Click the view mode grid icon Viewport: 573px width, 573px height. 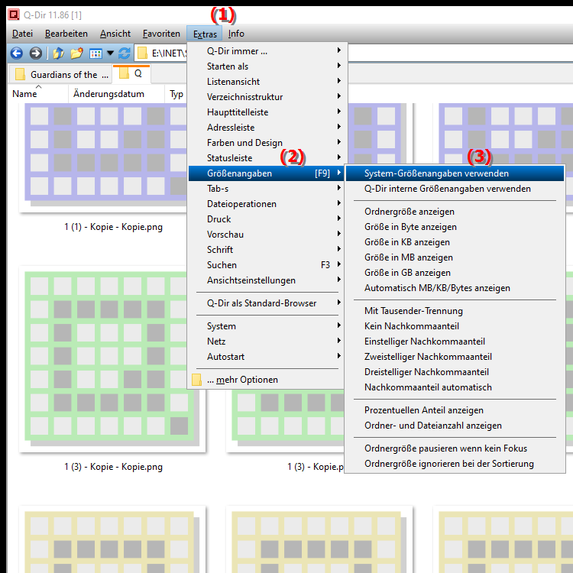pyautogui.click(x=95, y=53)
